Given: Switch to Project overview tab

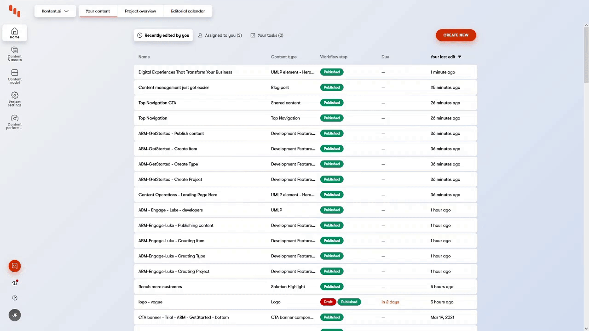Looking at the screenshot, I should [140, 11].
